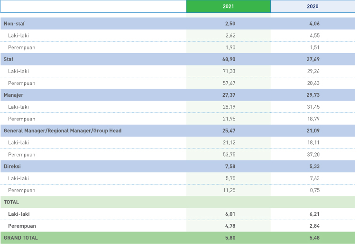This screenshot has width=359, height=250.
Task: Select value 18,11 in 2020 column
Action: tap(313, 143)
